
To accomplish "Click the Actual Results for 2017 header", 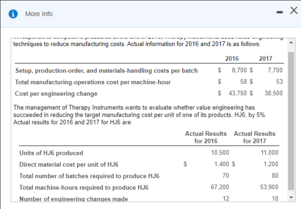I will tap(255, 138).
